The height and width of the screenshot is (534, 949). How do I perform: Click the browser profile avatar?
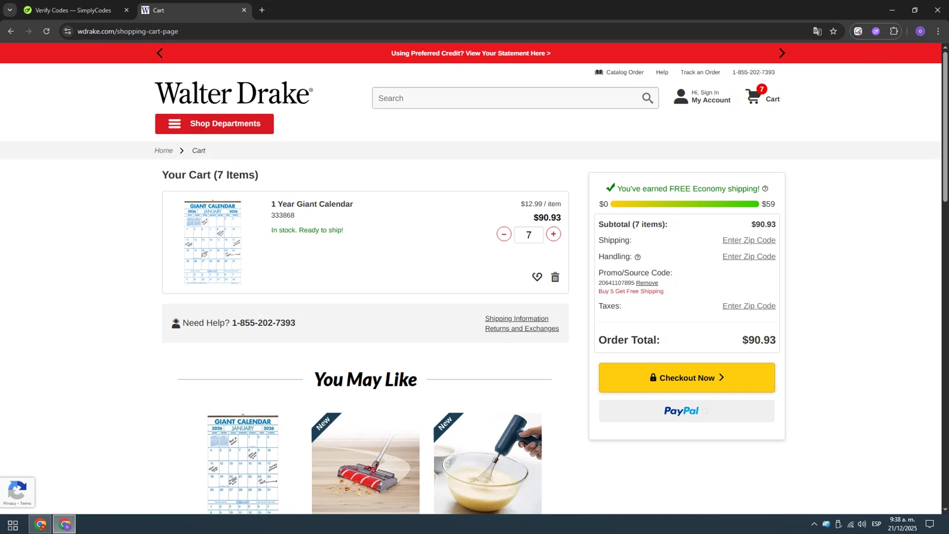(920, 31)
